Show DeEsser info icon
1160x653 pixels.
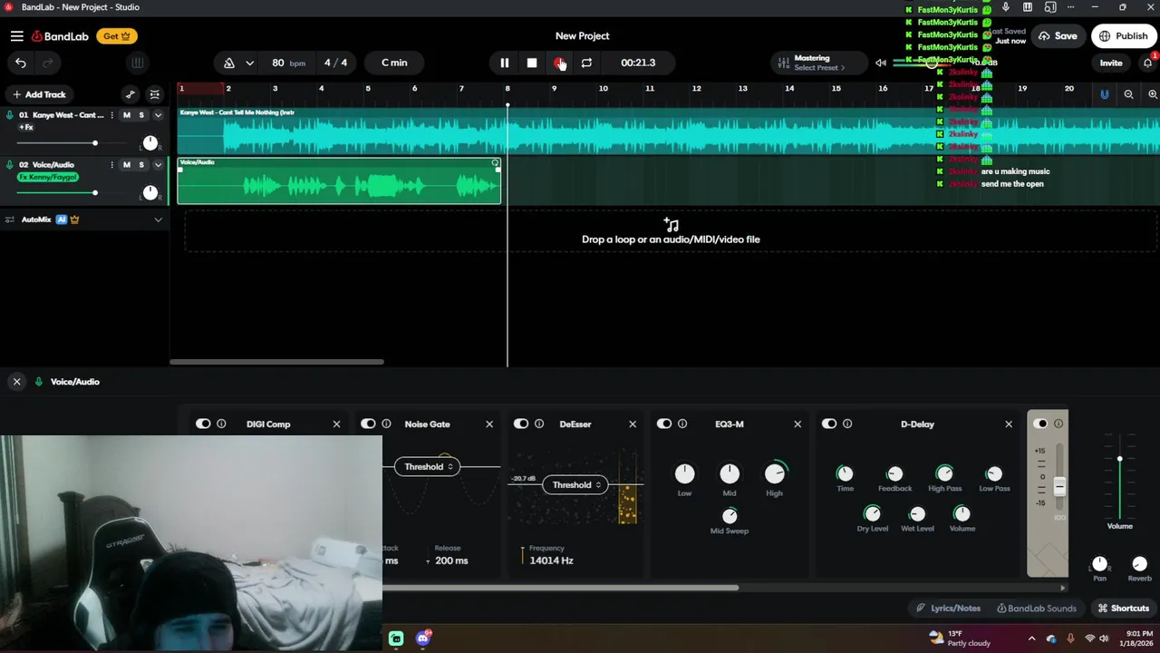(x=539, y=424)
